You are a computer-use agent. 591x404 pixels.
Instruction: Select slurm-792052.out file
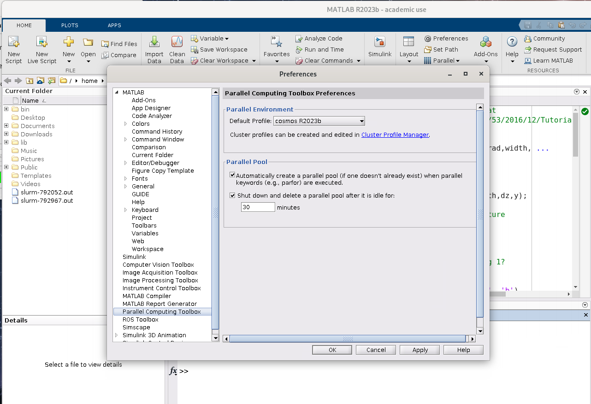pos(47,192)
